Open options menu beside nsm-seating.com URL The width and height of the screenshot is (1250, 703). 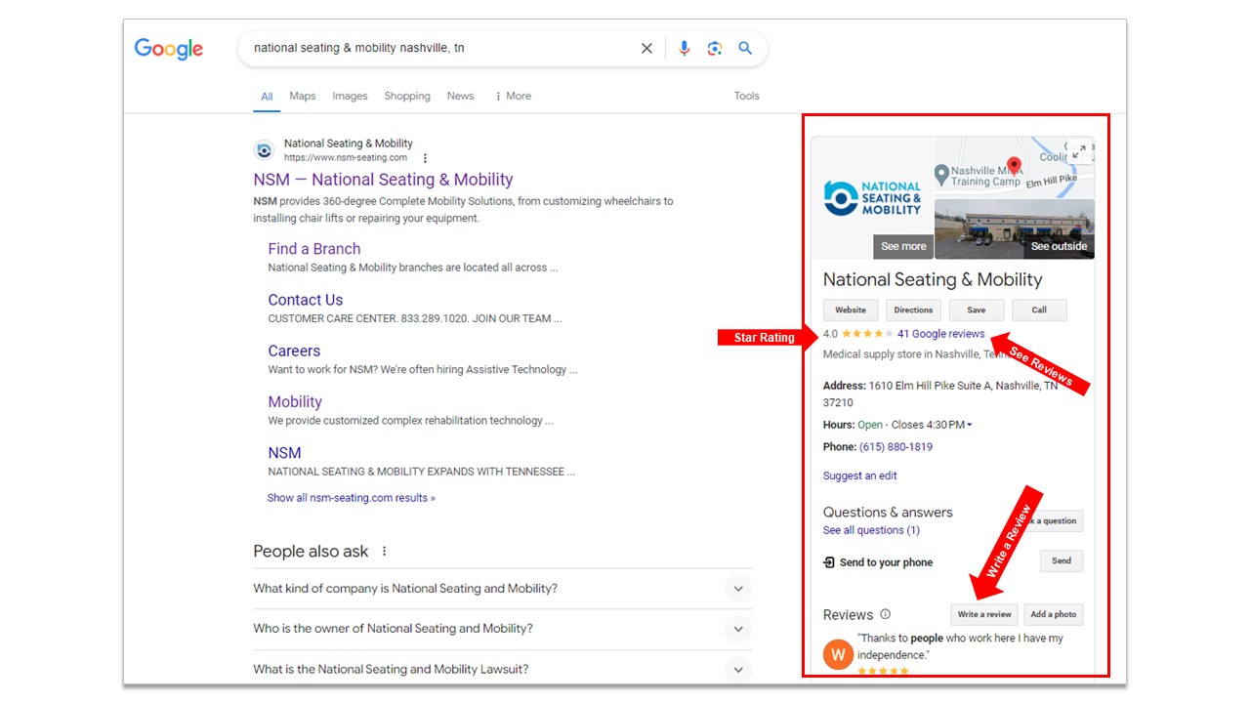coord(425,158)
